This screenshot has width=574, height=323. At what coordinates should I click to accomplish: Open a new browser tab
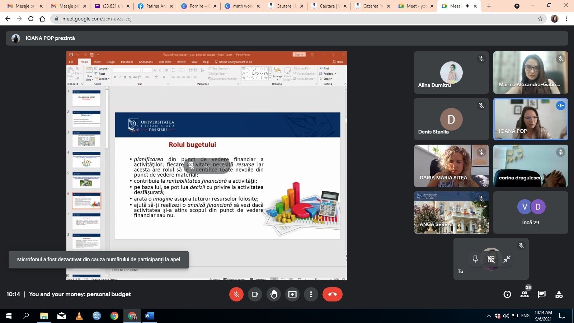click(x=489, y=6)
